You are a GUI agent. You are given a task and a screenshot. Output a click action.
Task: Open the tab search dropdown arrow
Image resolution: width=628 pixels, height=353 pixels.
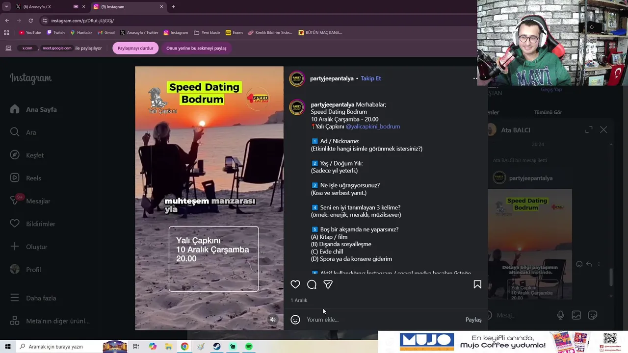[6, 7]
